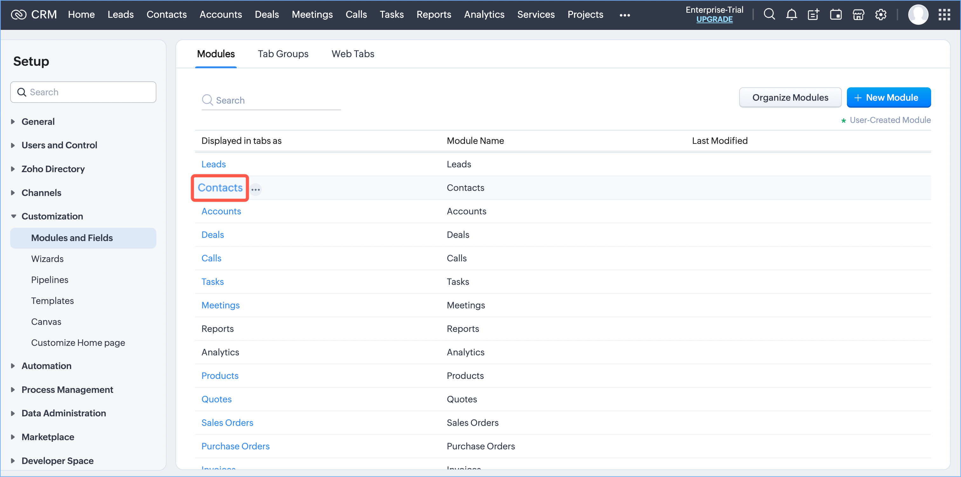The height and width of the screenshot is (477, 961).
Task: Open the global search magnifier icon
Action: 769,15
